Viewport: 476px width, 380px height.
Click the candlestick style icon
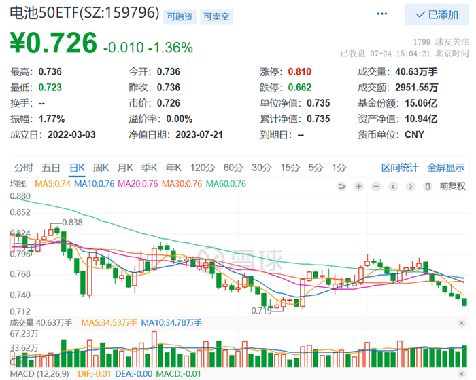[x=428, y=186]
